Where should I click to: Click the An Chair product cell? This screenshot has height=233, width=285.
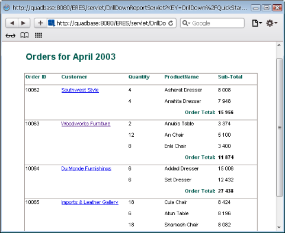pyautogui.click(x=174, y=135)
